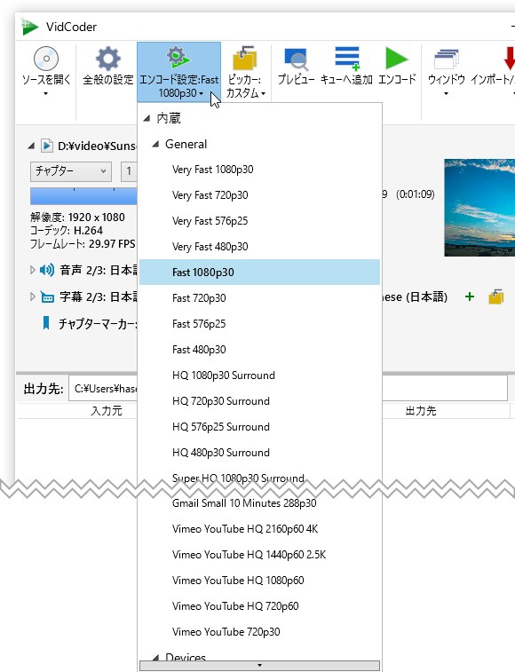Click the 解像度: 1920 x 1080 text

77,217
